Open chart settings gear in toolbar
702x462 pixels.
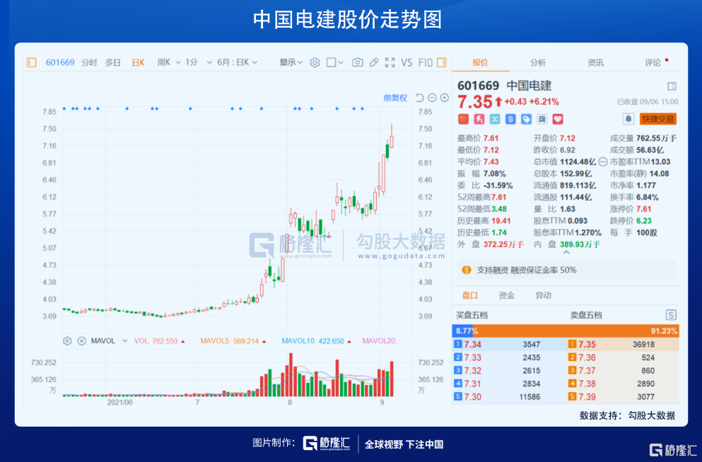click(315, 62)
